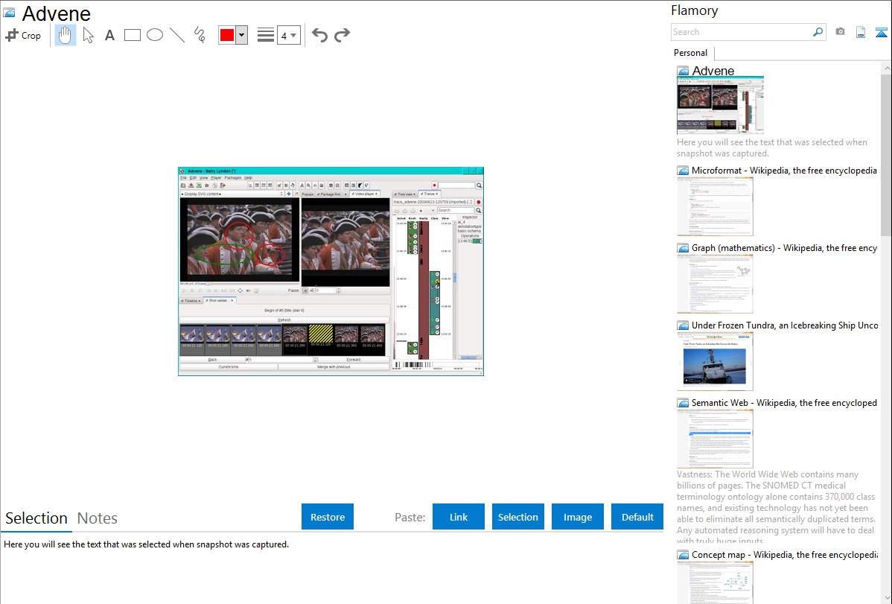Click the search magnifier icon
Screen dimensions: 892x604
(x=818, y=32)
